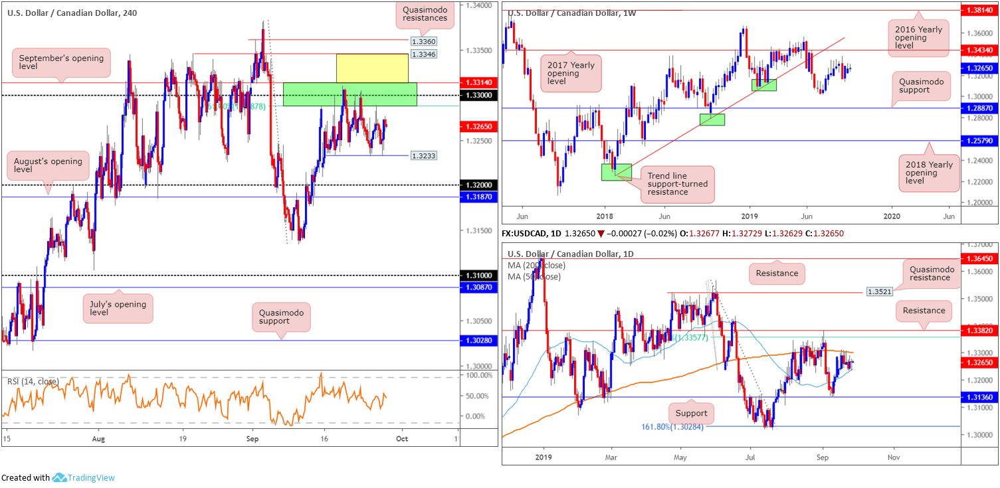
Task: Select the blue 1.30870 axis price tag
Action: pyautogui.click(x=477, y=287)
